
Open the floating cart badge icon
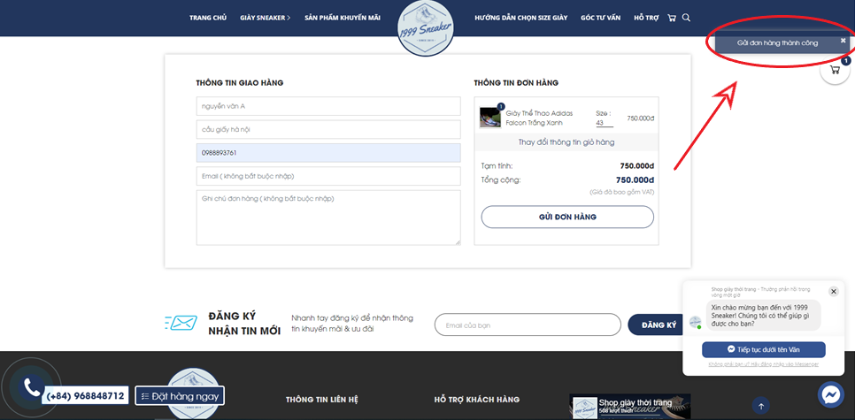coord(835,70)
